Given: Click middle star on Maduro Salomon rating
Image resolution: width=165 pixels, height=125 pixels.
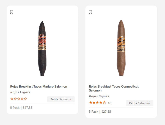Looking at the screenshot, I should coord(19,99).
